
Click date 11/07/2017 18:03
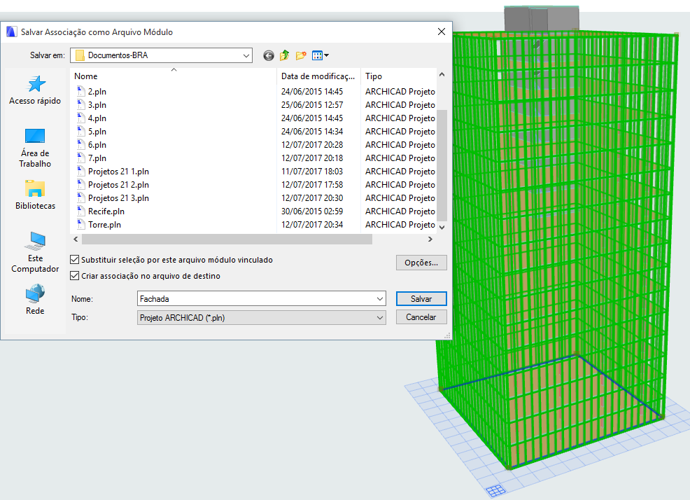pos(312,172)
